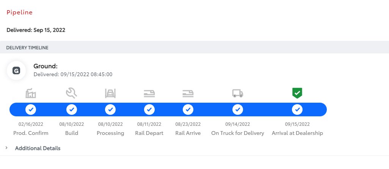Select the Prod. Confirm checkmark on timeline
The image size is (389, 169).
[x=31, y=110]
